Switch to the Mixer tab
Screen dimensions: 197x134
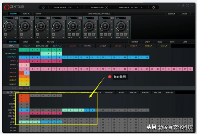tap(25, 42)
